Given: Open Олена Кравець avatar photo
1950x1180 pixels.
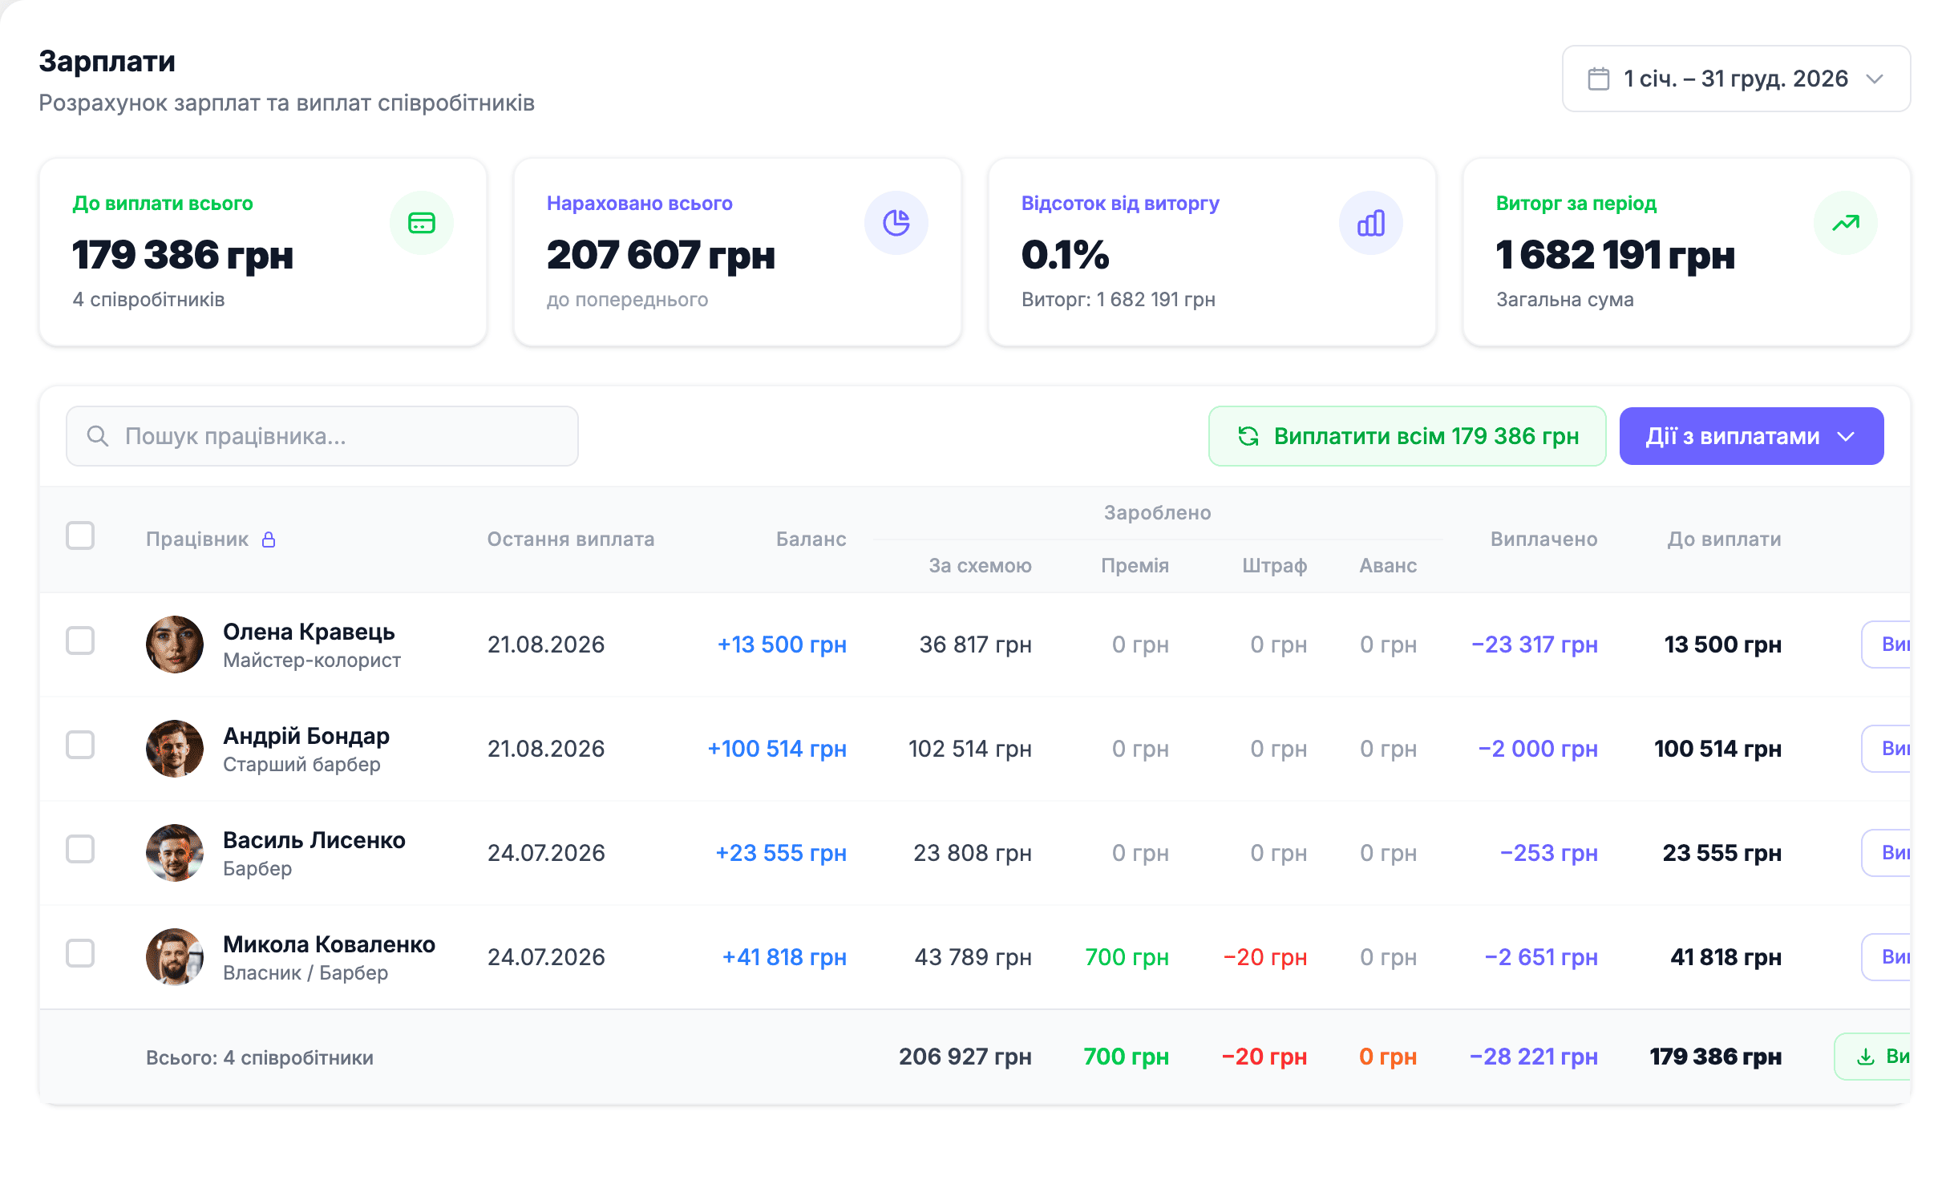Looking at the screenshot, I should (175, 645).
